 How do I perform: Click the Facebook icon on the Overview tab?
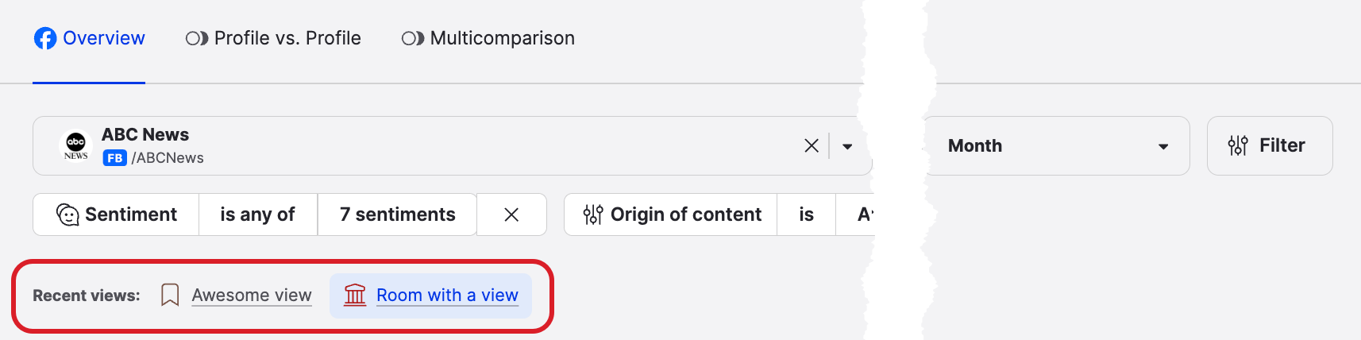tap(45, 38)
